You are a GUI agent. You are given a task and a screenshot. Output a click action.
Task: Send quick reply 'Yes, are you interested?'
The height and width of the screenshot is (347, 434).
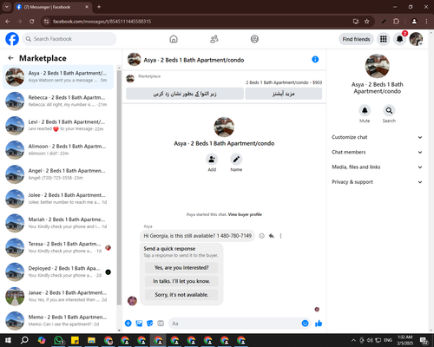pyautogui.click(x=181, y=268)
